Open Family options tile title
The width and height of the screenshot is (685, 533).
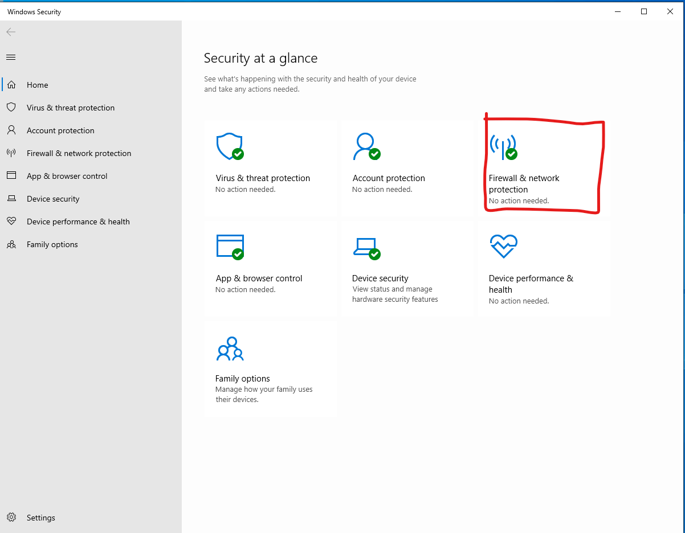click(243, 379)
